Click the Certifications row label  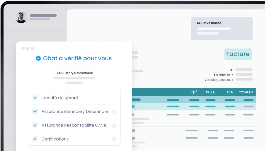coord(55,139)
